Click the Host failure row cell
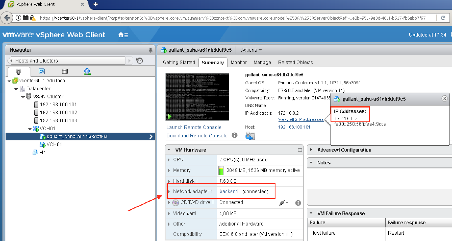Screen dimensions: 452x241 coord(346,233)
